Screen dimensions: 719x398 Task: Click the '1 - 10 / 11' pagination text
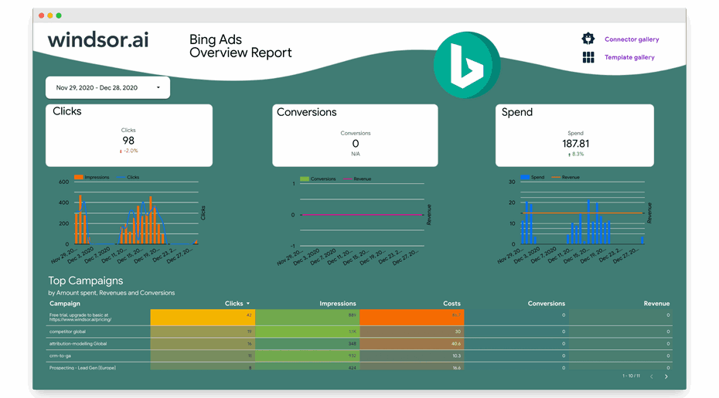(x=631, y=376)
